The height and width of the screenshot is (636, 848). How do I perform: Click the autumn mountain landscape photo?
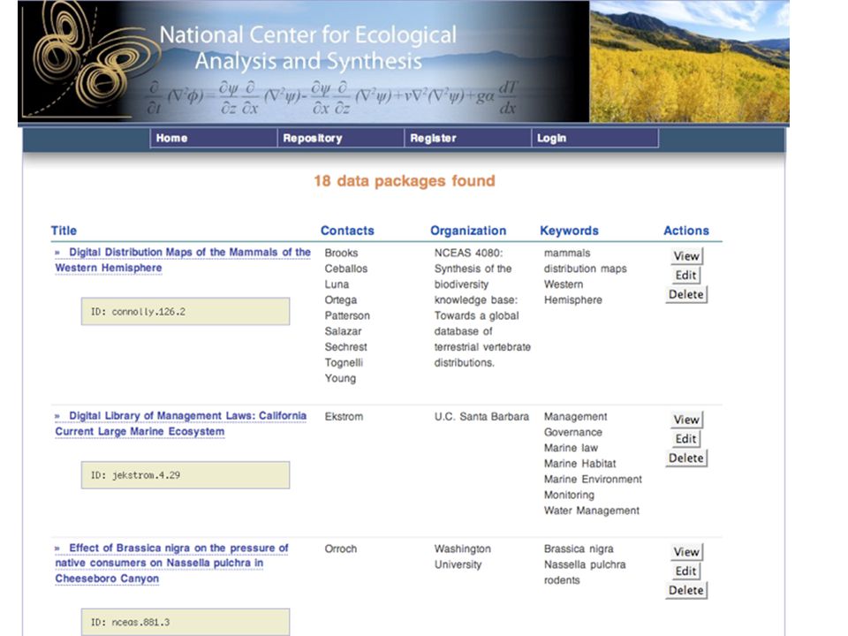690,61
